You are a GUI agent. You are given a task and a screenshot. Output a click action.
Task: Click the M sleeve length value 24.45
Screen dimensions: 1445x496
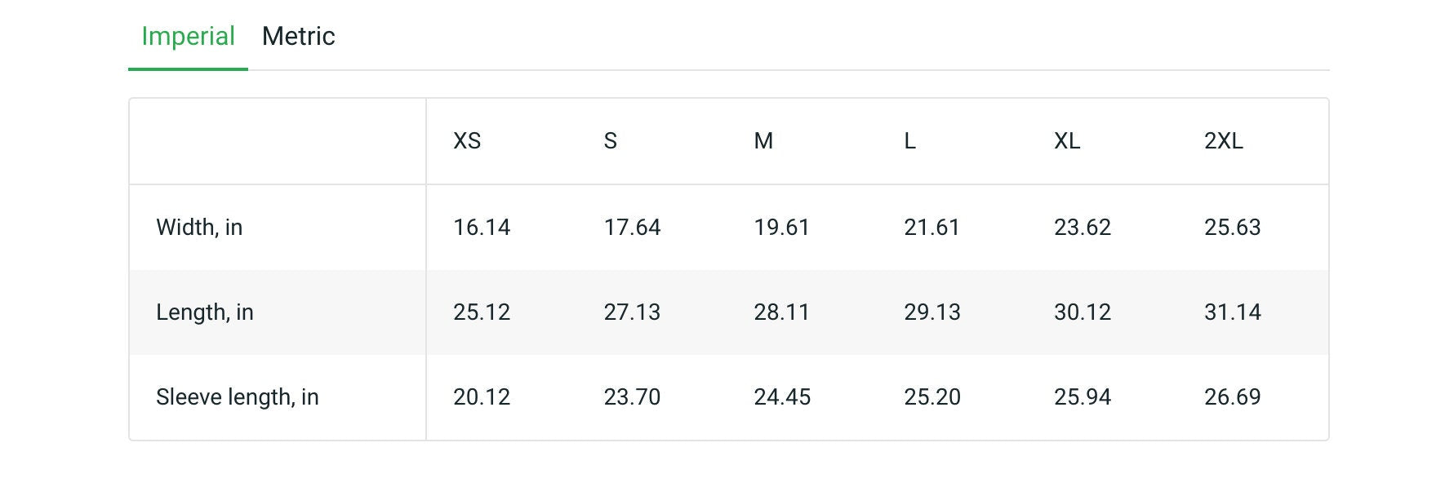(782, 397)
